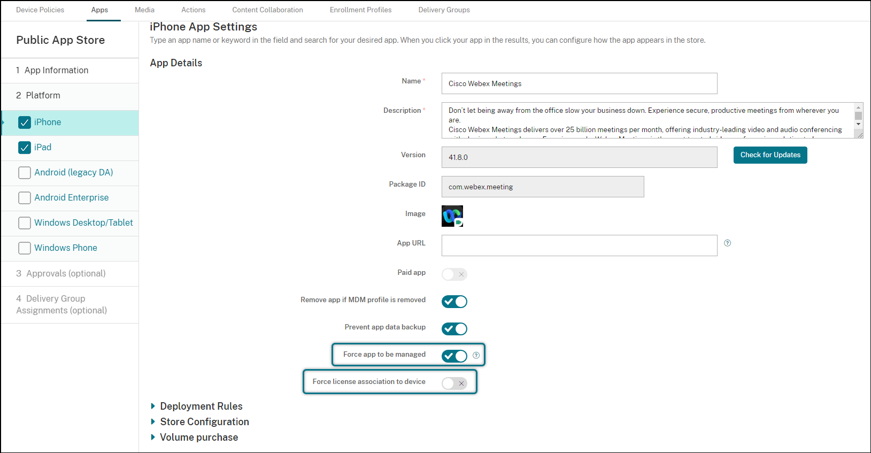Screen dimensions: 871x453
Task: Go to App Information step
Action: tap(56, 71)
